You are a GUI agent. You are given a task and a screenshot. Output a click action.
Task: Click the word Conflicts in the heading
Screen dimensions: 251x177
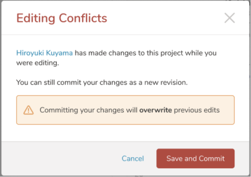pyautogui.click(x=83, y=18)
